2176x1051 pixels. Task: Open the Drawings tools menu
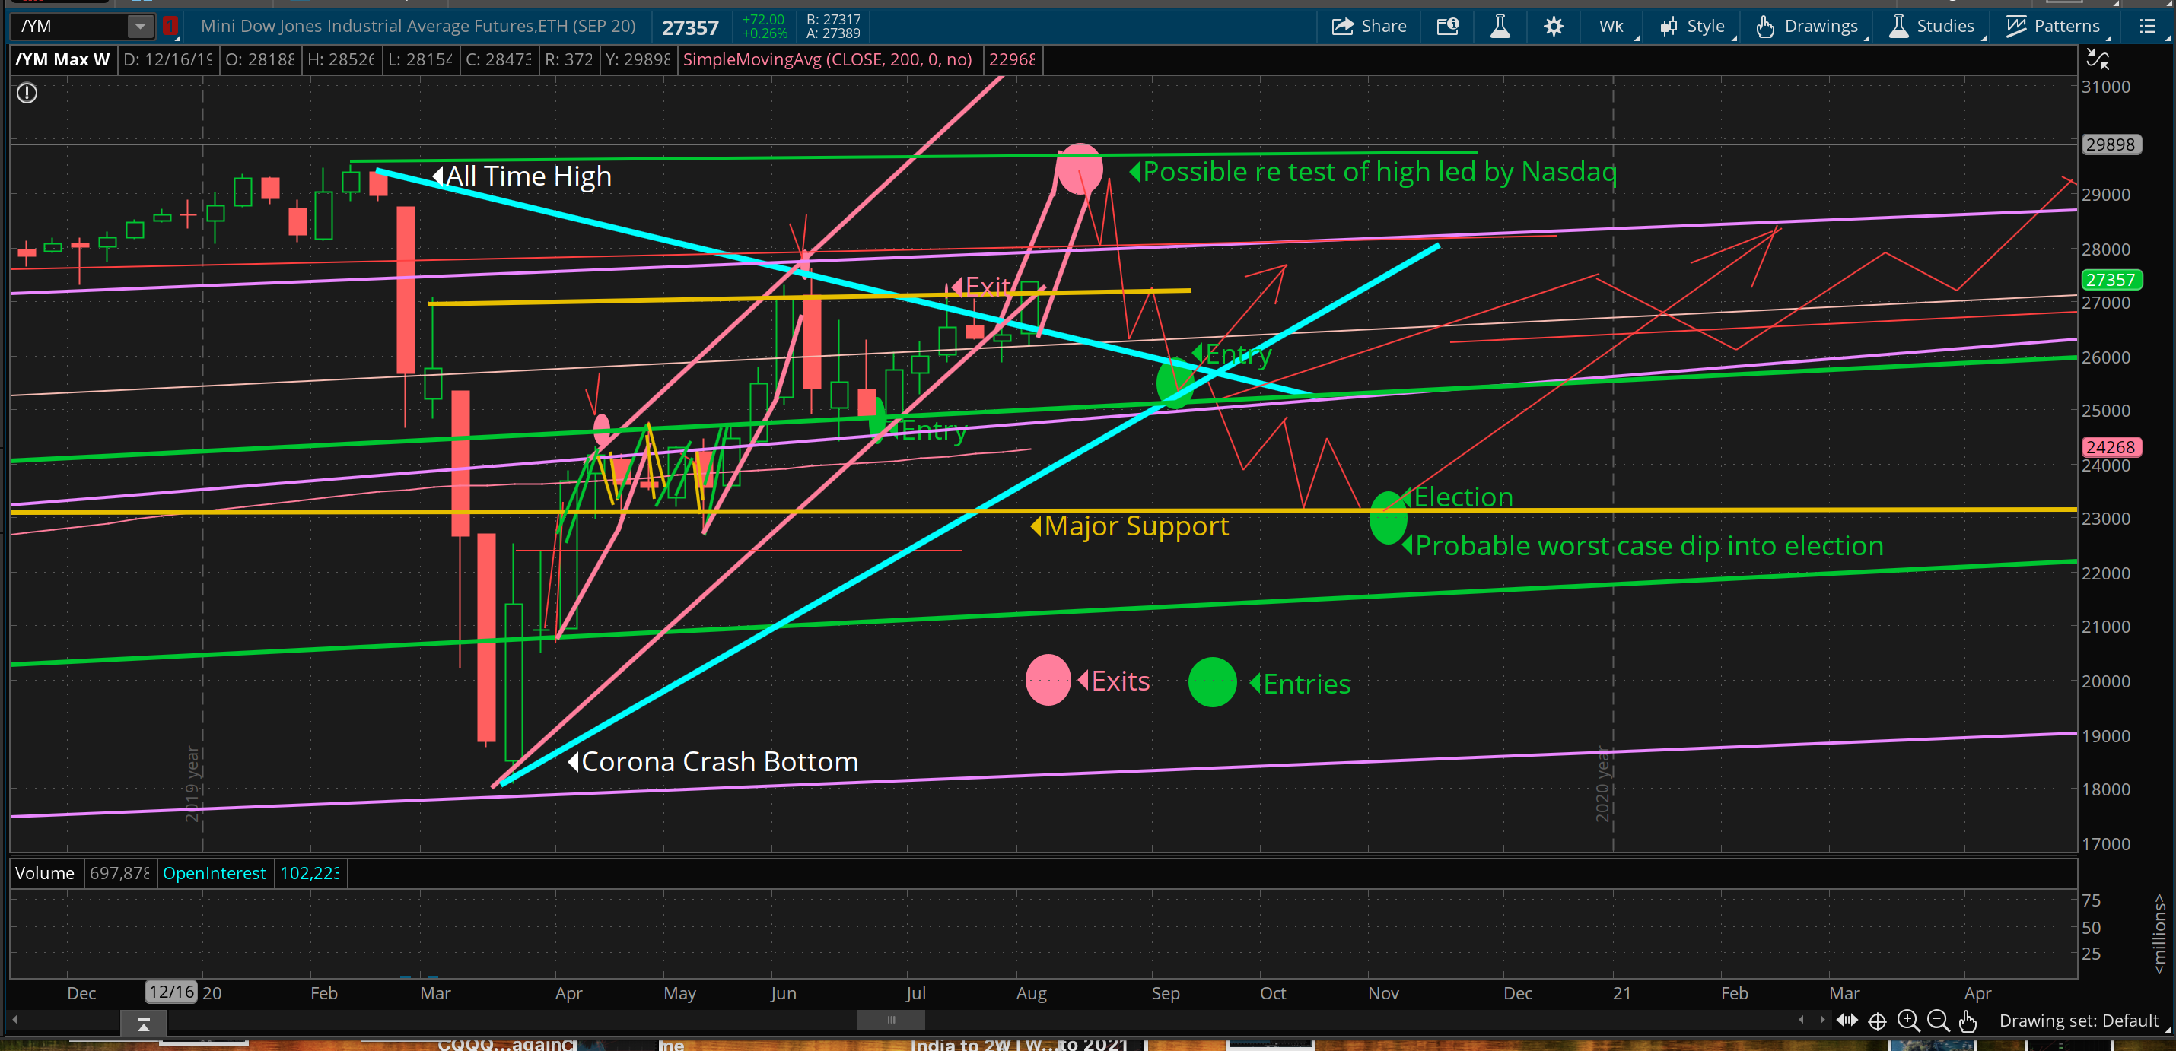pos(1808,26)
